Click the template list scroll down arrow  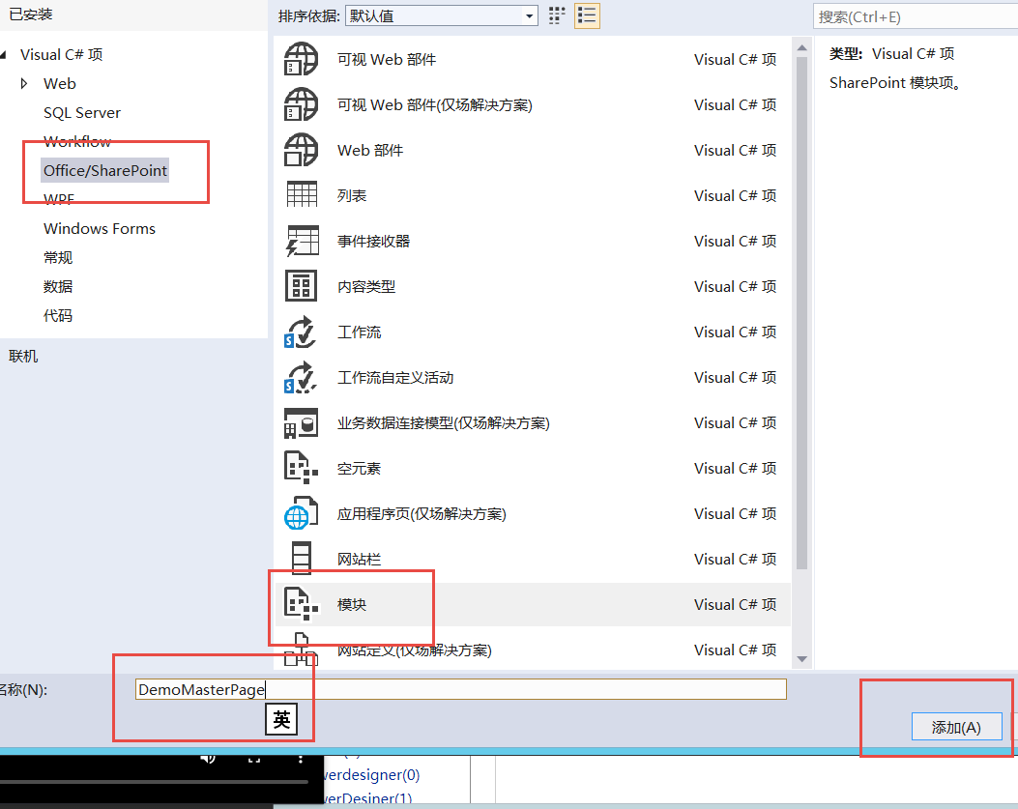(801, 659)
